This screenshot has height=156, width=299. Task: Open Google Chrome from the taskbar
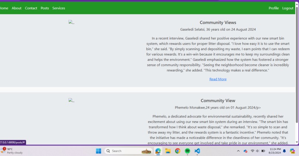click(x=178, y=151)
